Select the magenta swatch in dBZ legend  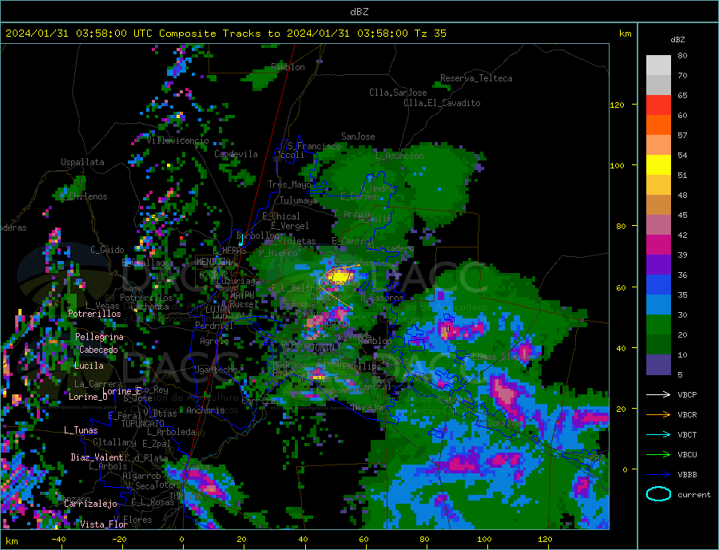pos(658,245)
